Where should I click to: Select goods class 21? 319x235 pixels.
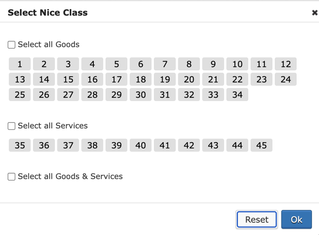click(x=213, y=79)
